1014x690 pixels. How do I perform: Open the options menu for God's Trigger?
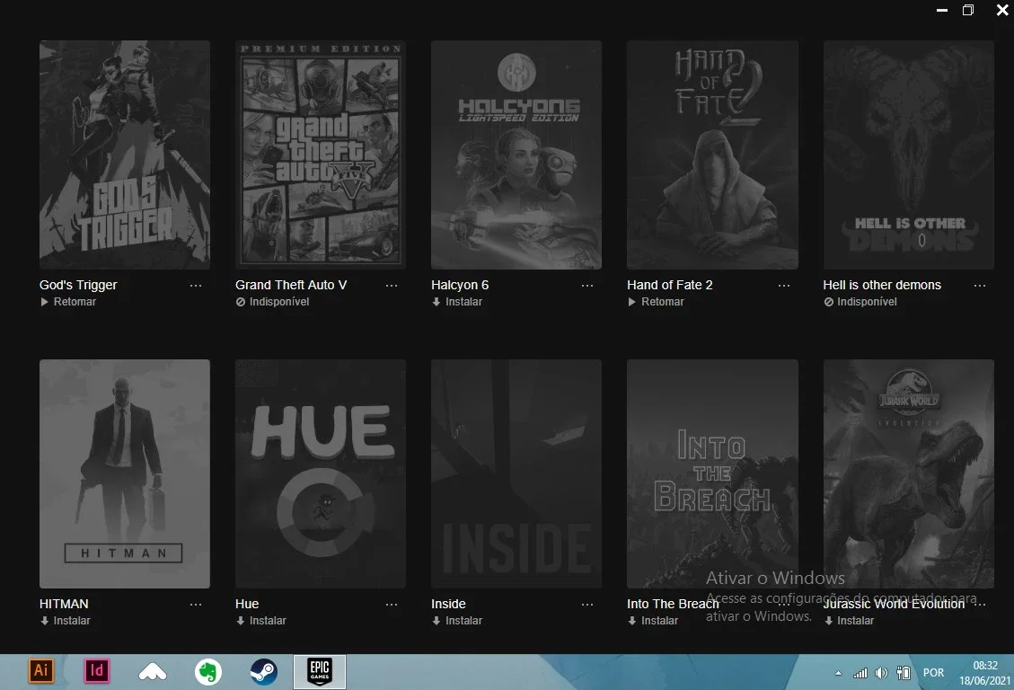coord(196,285)
